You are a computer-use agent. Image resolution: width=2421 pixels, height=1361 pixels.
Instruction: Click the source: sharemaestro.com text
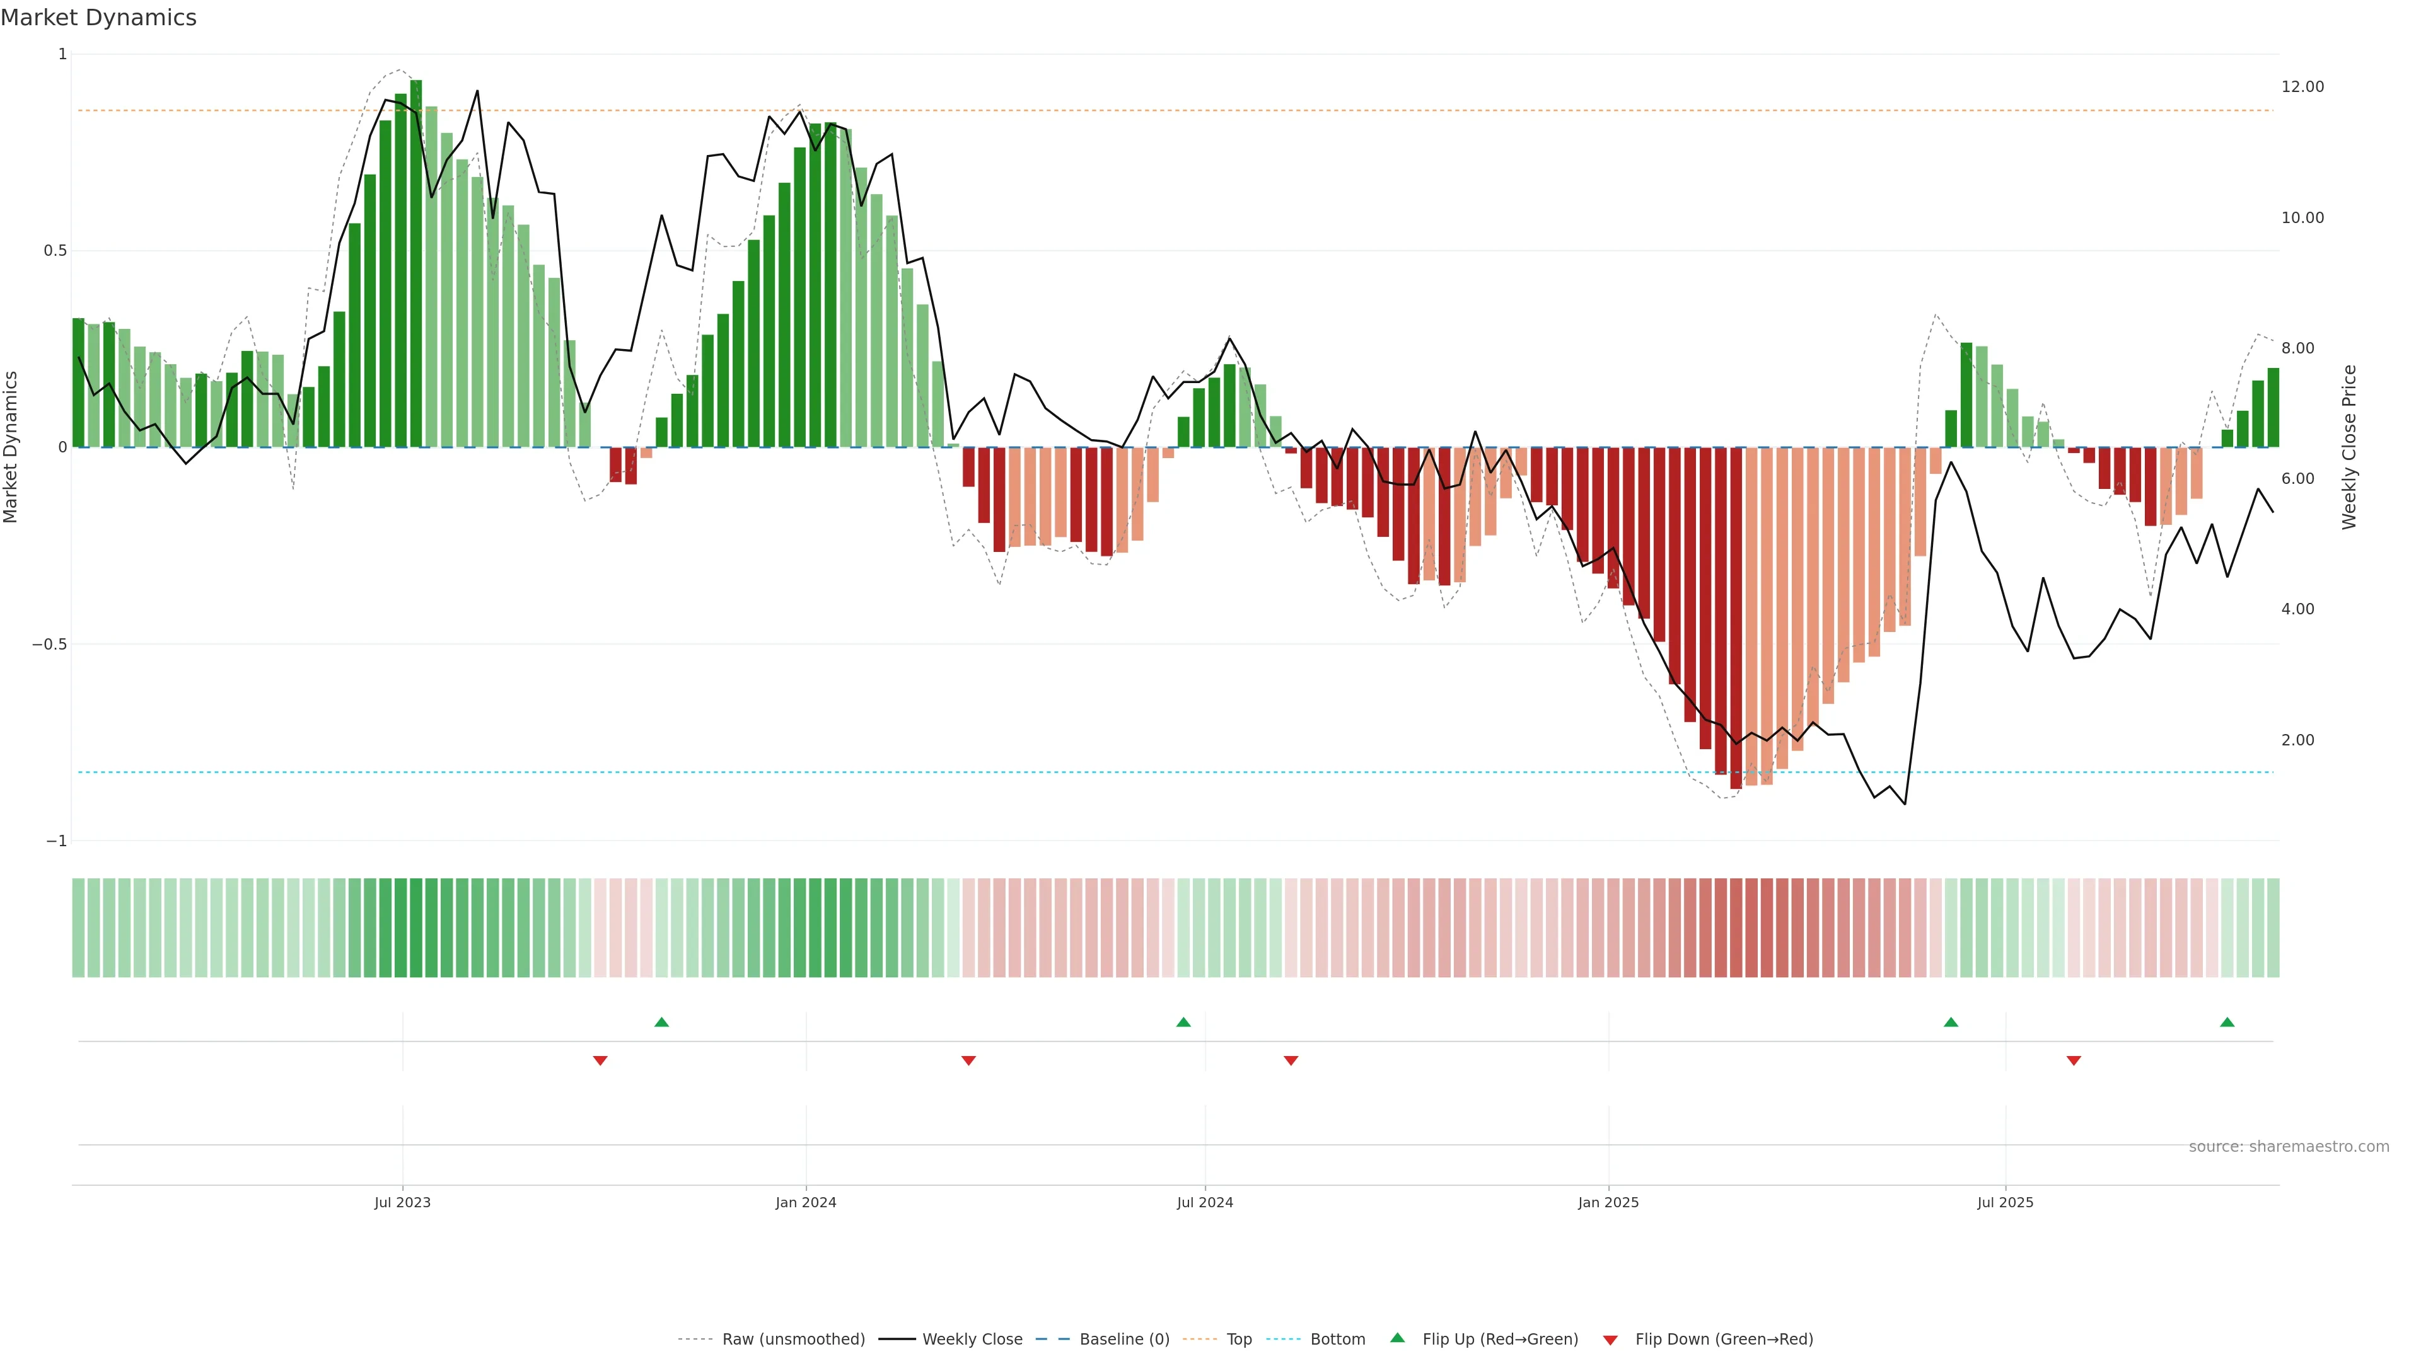[2289, 1147]
